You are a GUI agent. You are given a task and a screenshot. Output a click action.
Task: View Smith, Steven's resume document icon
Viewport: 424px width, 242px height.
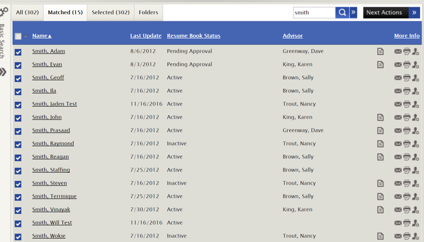(380, 183)
